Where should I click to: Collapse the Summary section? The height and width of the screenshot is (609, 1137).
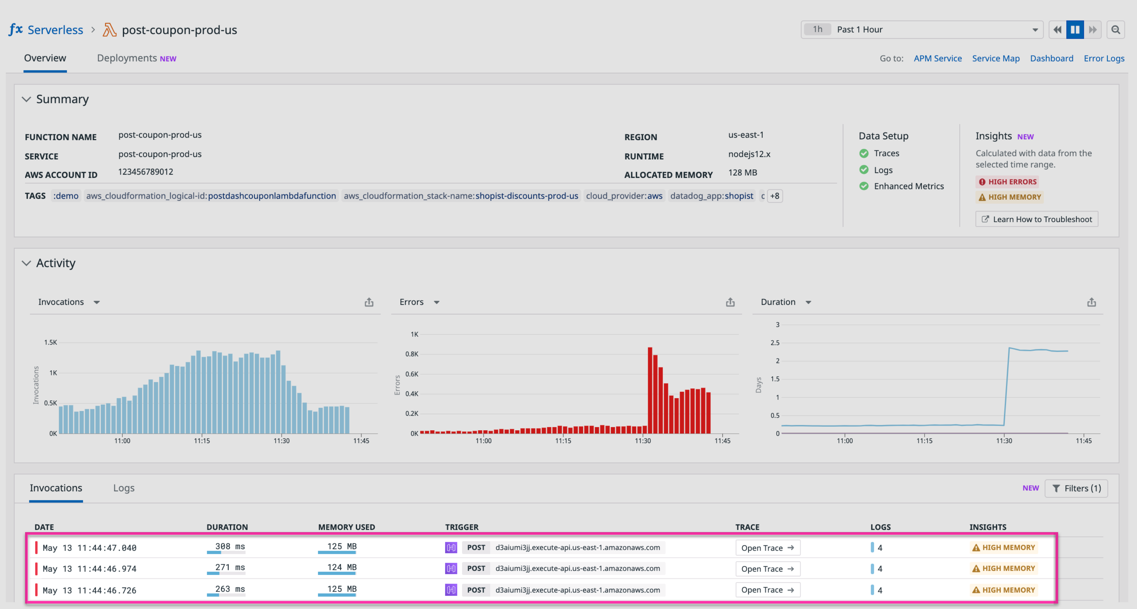pos(26,99)
